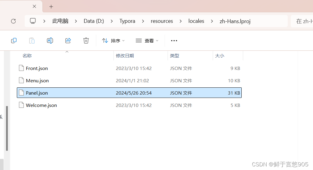
Task: Click the Copy toolbar icon
Action: (14, 41)
